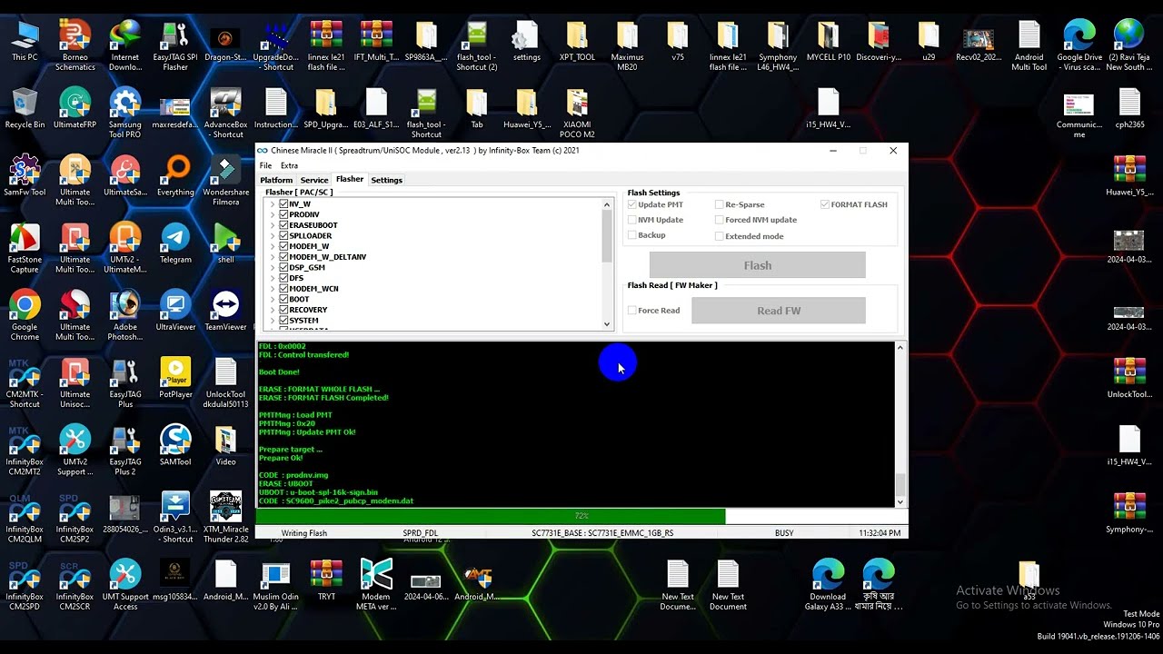The height and width of the screenshot is (654, 1163).
Task: Click log panel scroll-down arrow
Action: [x=900, y=501]
